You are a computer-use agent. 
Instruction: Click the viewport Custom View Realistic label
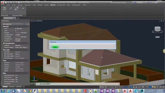pyautogui.click(x=37, y=21)
